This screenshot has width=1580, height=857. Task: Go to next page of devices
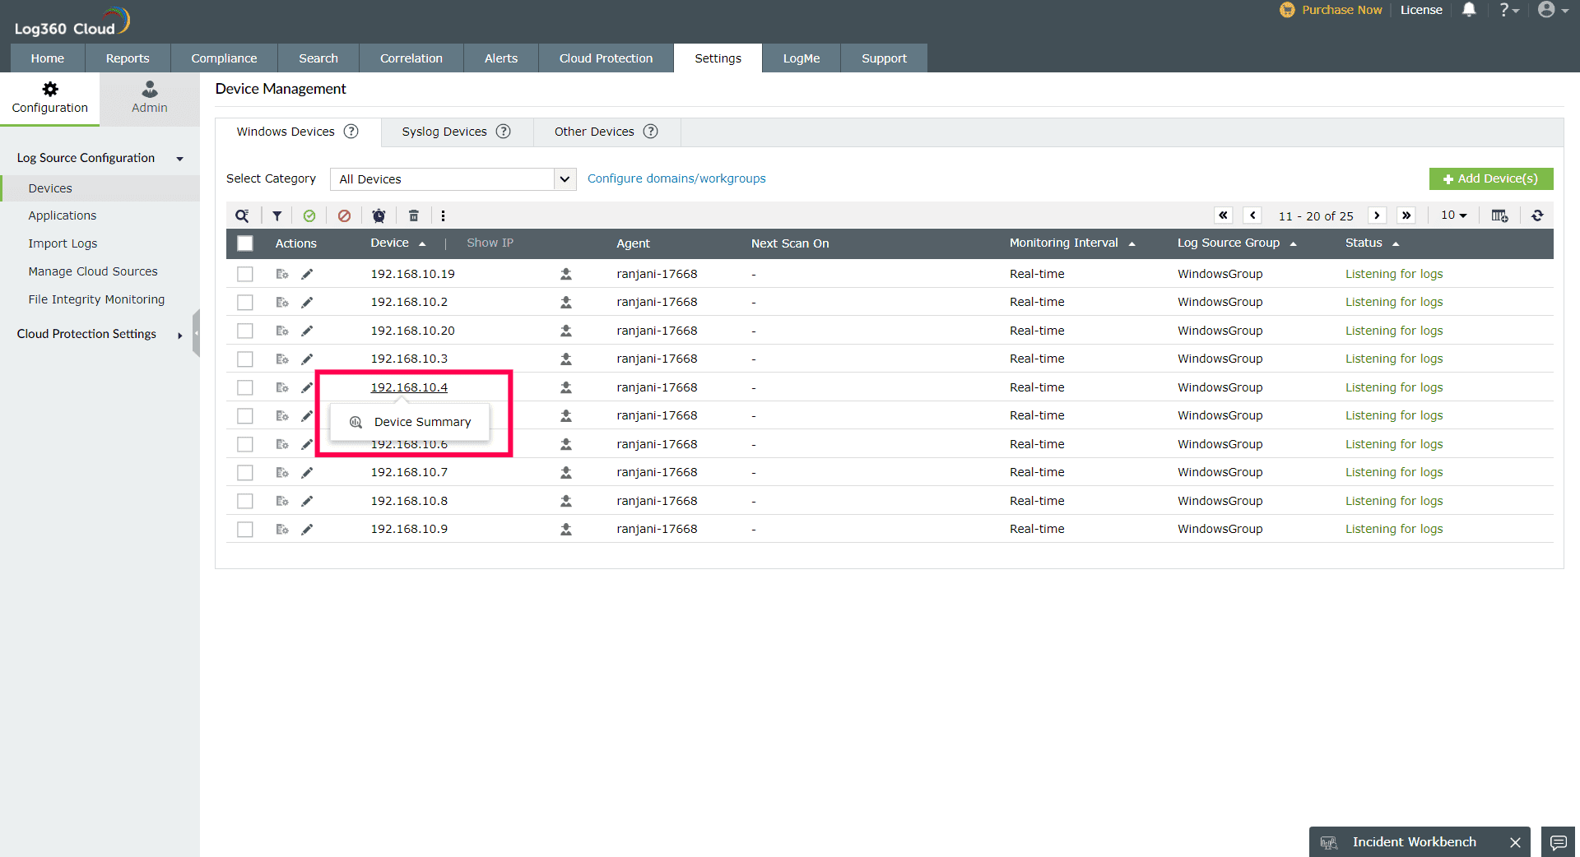click(x=1377, y=215)
